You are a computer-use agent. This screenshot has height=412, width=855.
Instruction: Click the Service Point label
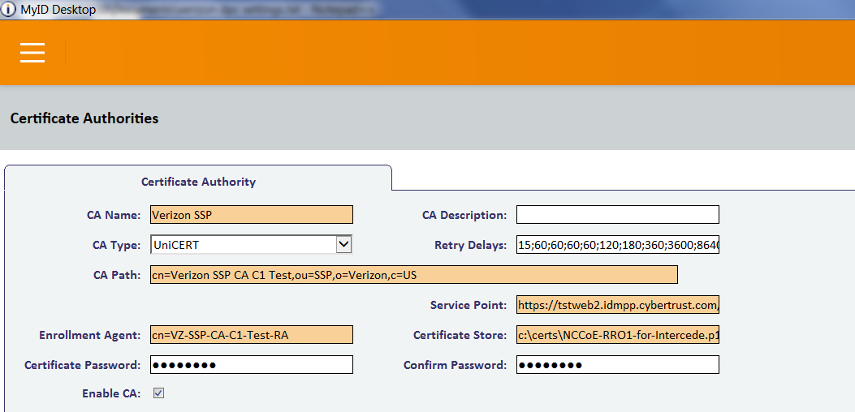469,305
